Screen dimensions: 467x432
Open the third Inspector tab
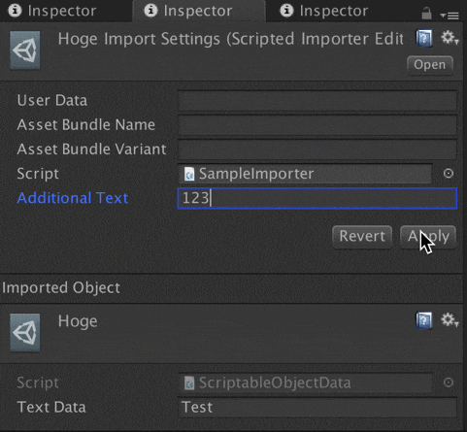click(334, 11)
